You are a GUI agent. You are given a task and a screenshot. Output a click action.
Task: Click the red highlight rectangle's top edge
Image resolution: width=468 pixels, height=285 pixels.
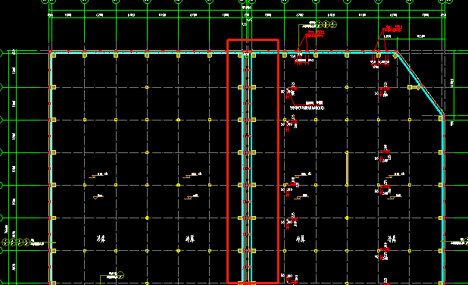tap(253, 39)
